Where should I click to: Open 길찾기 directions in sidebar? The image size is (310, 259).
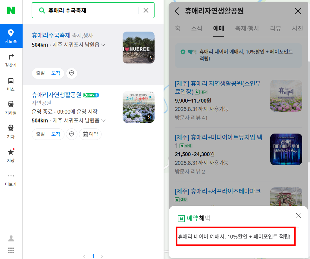pyautogui.click(x=11, y=60)
